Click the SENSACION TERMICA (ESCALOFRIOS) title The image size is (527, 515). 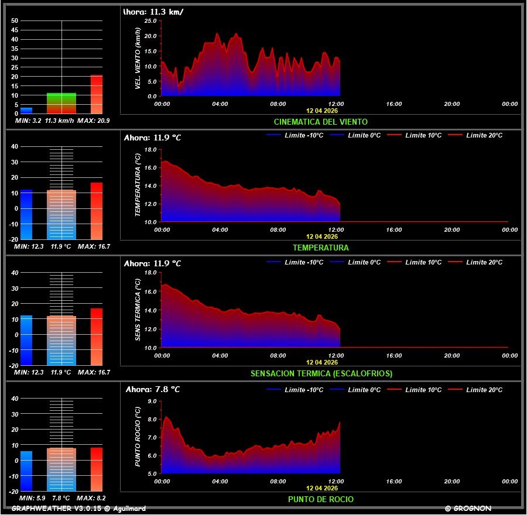click(x=321, y=373)
